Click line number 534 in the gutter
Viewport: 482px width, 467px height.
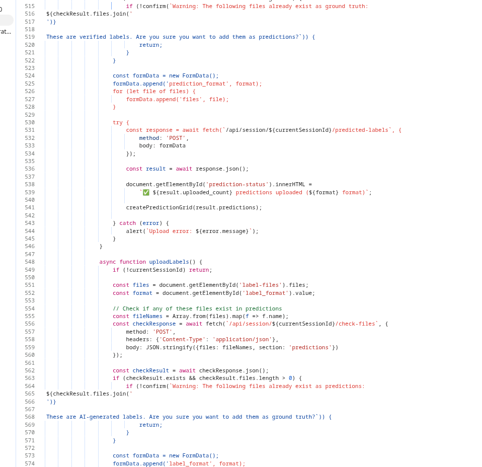(30, 153)
